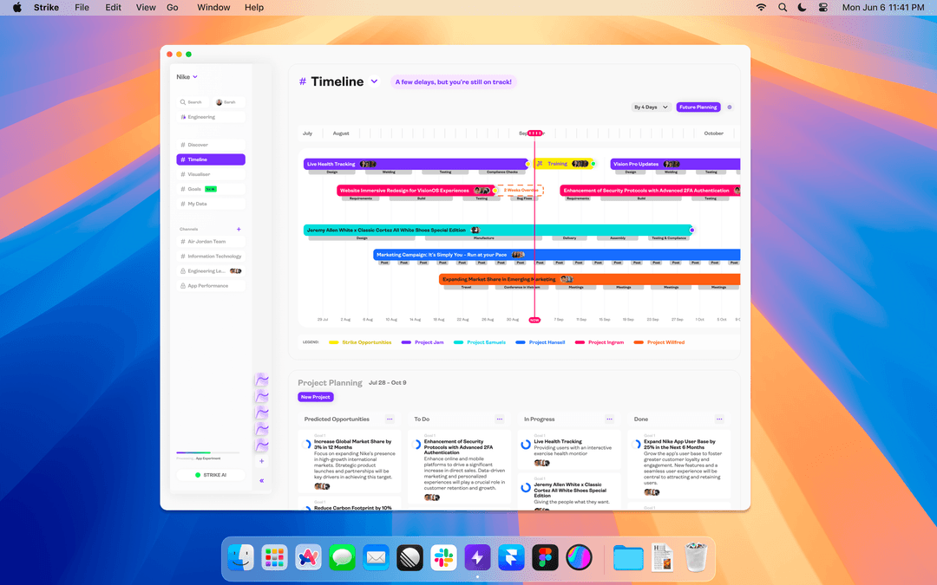Open timeline settings with the gear icon
The height and width of the screenshot is (585, 937).
tap(730, 107)
